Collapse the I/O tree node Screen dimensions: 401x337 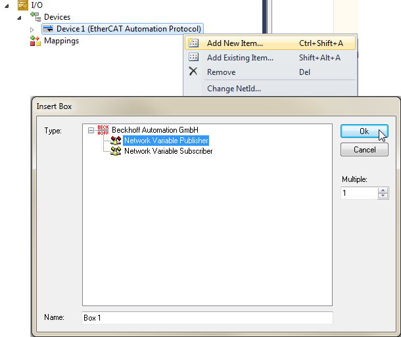pos(7,6)
